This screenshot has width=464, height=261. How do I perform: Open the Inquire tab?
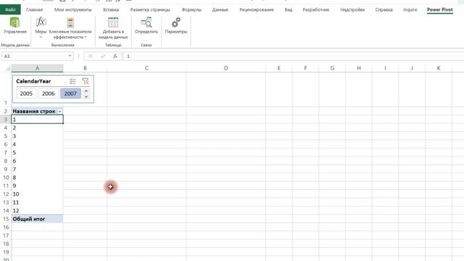pyautogui.click(x=410, y=9)
